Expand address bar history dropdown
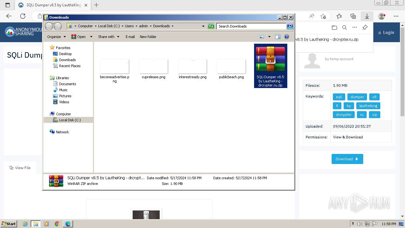 [203, 26]
